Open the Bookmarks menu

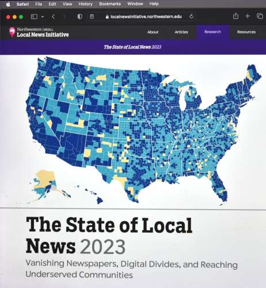(110, 4)
